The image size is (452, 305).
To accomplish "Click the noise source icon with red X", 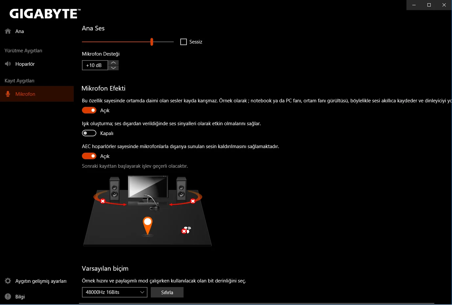I will click(x=186, y=230).
